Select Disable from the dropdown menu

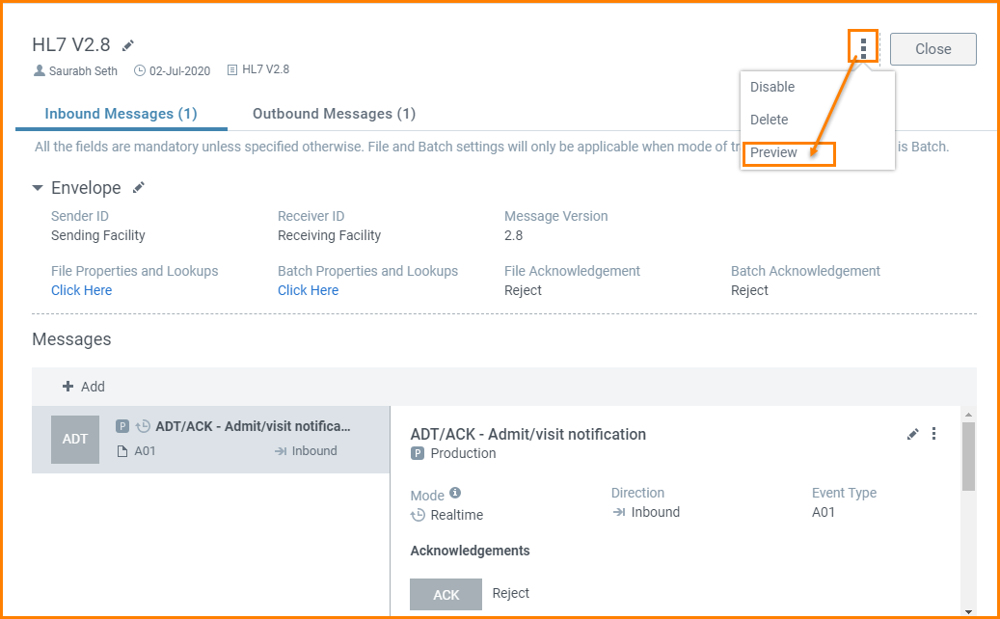coord(772,87)
